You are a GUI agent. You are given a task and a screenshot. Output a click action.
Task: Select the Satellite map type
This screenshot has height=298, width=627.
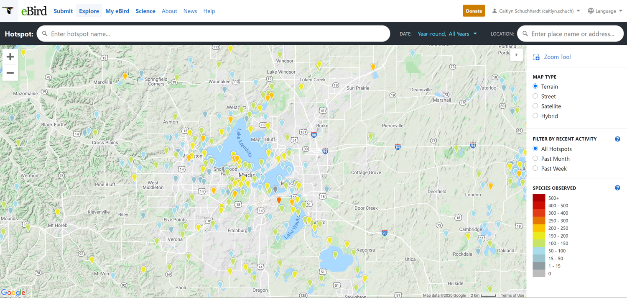point(535,106)
